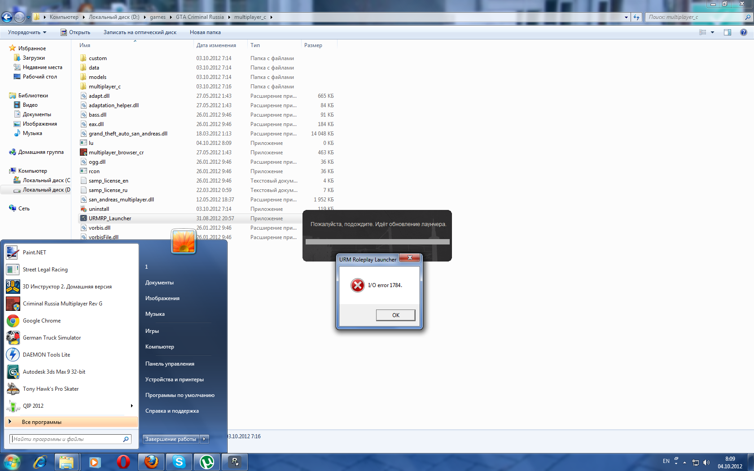
Task: Select grand_theft_auto_san_andreas.dll file
Action: click(128, 134)
